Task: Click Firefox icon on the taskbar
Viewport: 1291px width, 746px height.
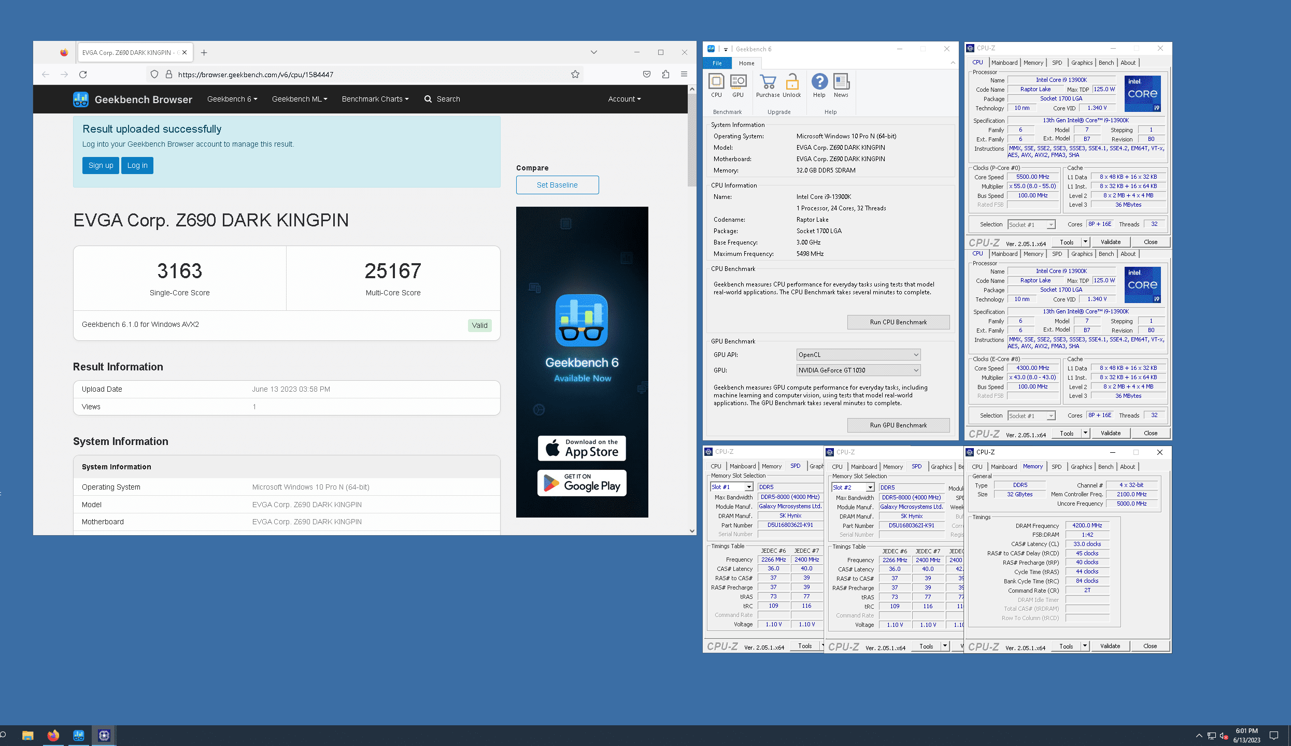Action: 53,735
